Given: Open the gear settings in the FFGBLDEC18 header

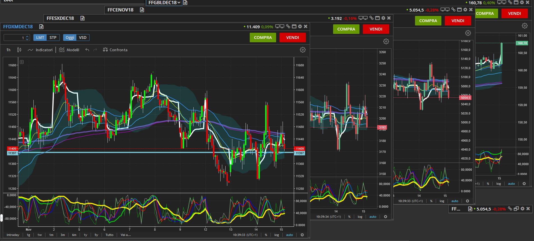Looking at the screenshot, I should click(522, 2).
